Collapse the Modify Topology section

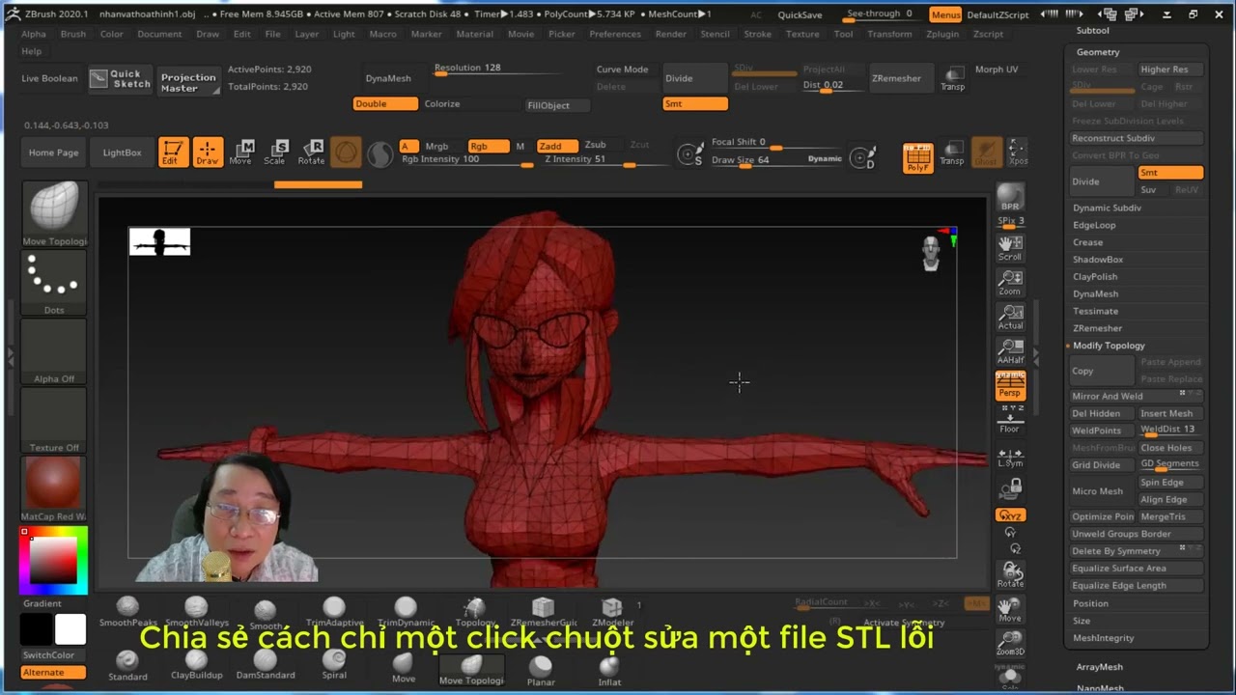(1109, 346)
